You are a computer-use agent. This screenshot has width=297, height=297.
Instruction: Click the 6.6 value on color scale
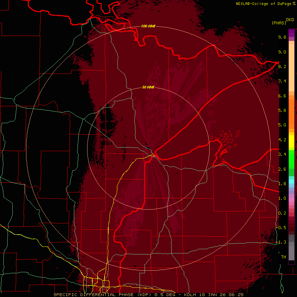[282, 96]
